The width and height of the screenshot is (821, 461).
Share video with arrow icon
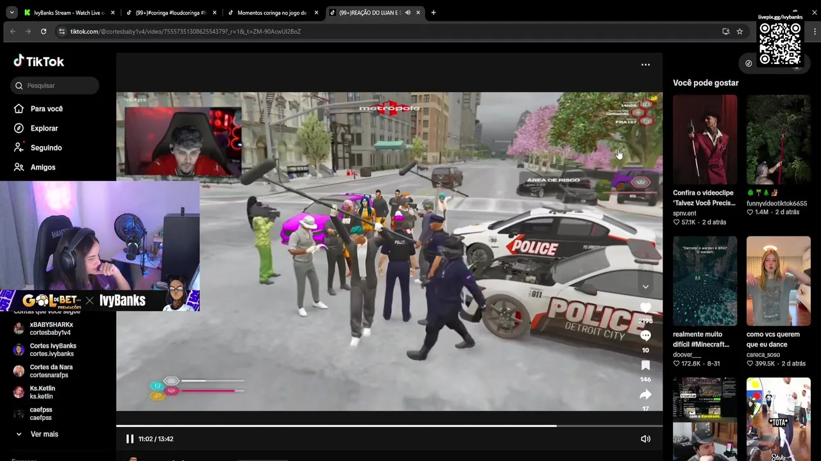(x=645, y=394)
